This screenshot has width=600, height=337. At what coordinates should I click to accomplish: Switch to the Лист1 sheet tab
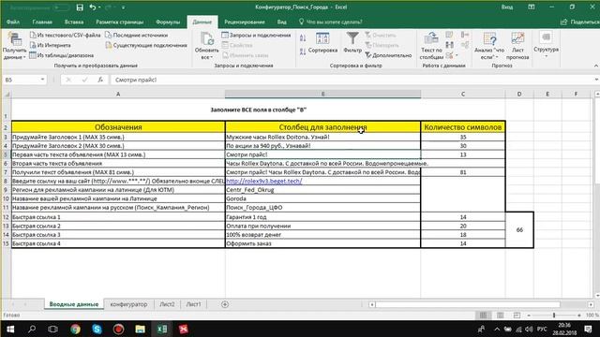[x=194, y=304]
